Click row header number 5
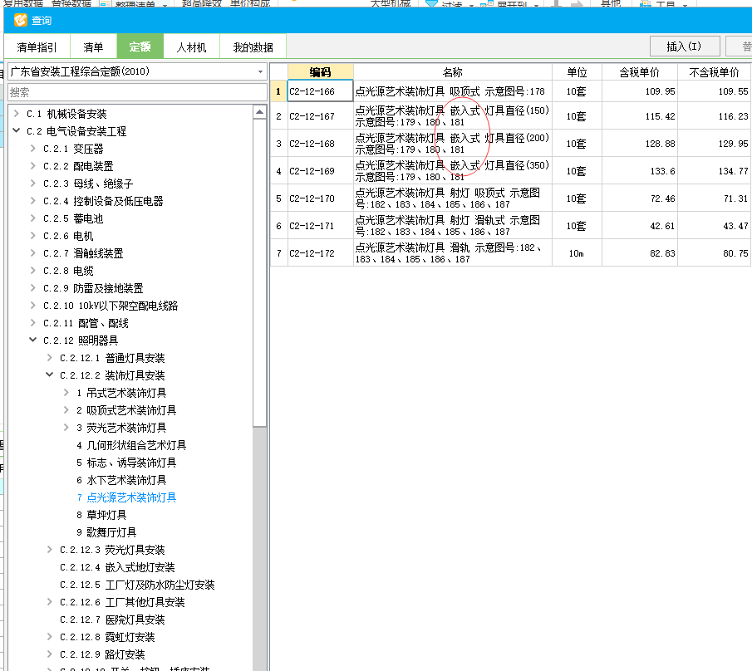The image size is (752, 671). pyautogui.click(x=278, y=198)
